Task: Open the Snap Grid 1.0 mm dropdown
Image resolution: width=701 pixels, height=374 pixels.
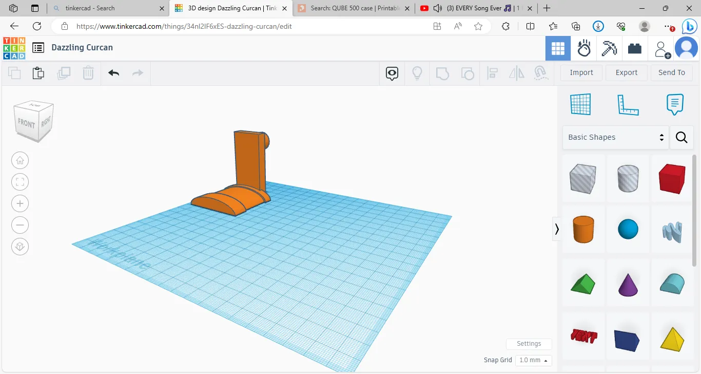Action: (x=533, y=360)
